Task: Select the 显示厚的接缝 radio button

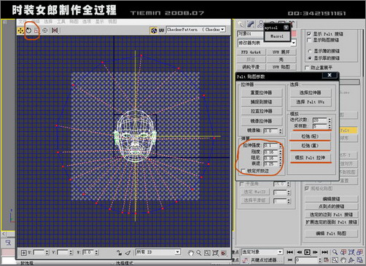Action: 310,58
